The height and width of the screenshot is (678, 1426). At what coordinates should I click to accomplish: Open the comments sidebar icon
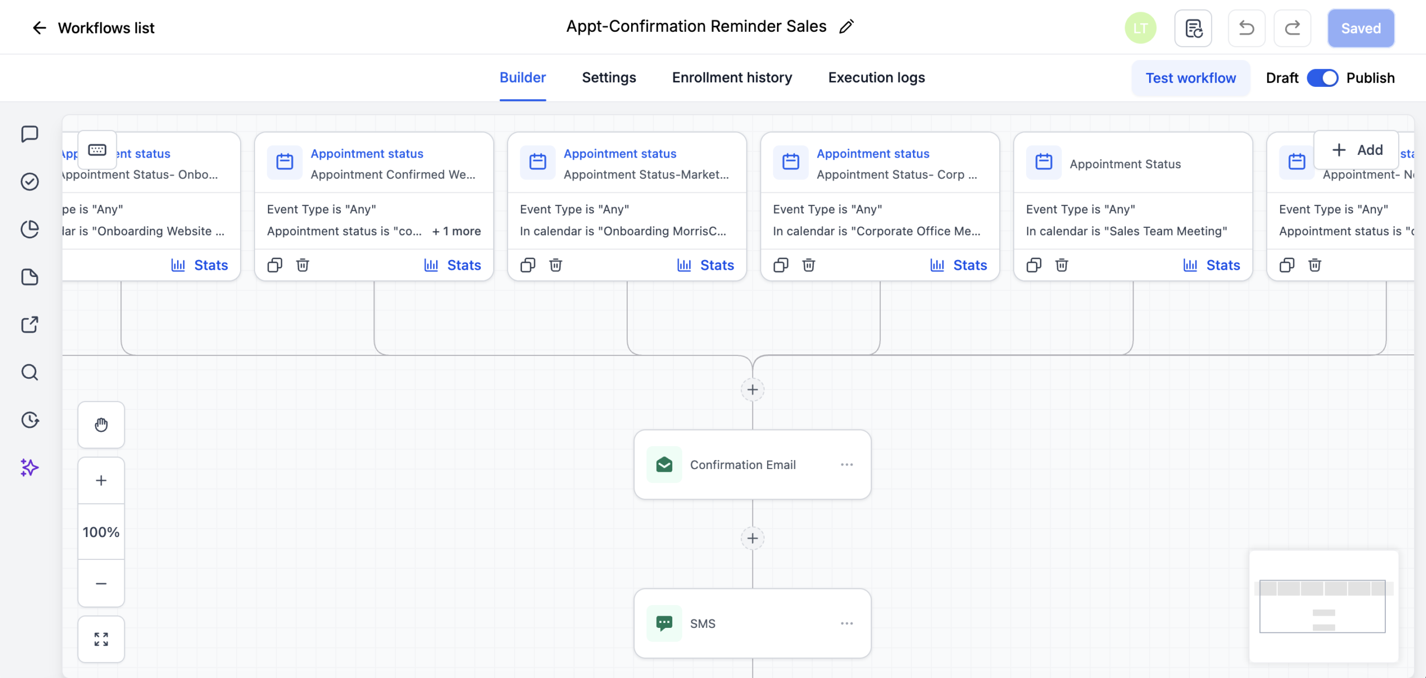(x=30, y=134)
